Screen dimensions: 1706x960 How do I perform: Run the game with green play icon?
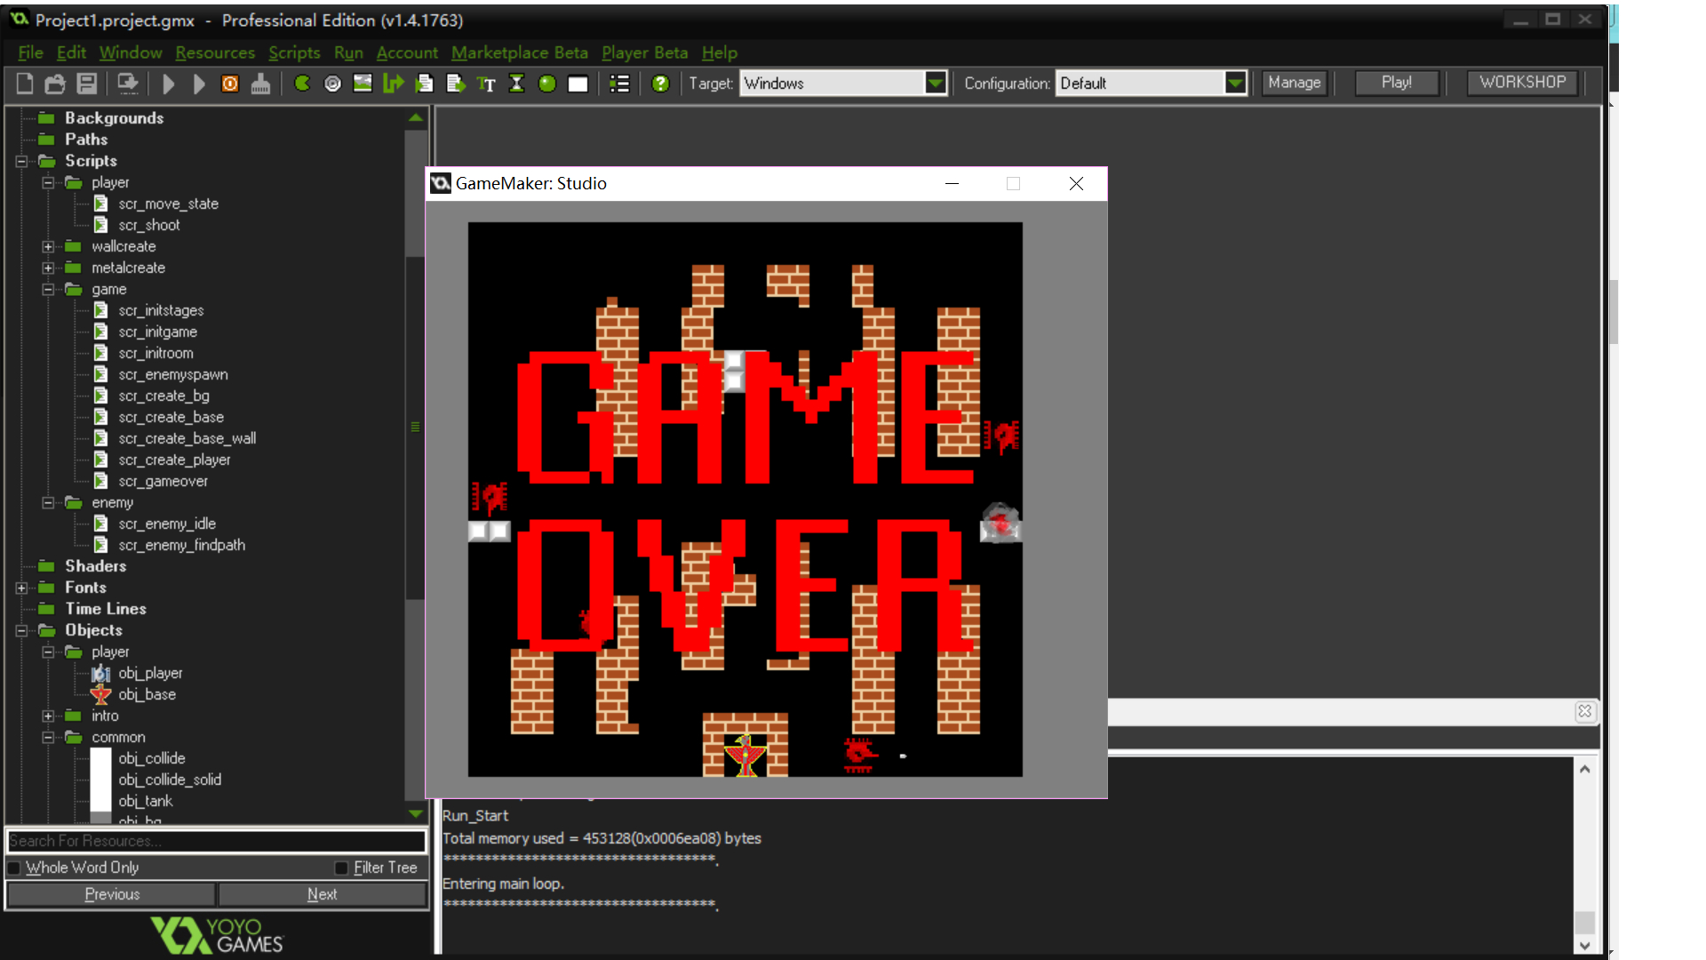pyautogui.click(x=168, y=84)
